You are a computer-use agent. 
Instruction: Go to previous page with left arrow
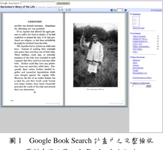coord(111,10)
